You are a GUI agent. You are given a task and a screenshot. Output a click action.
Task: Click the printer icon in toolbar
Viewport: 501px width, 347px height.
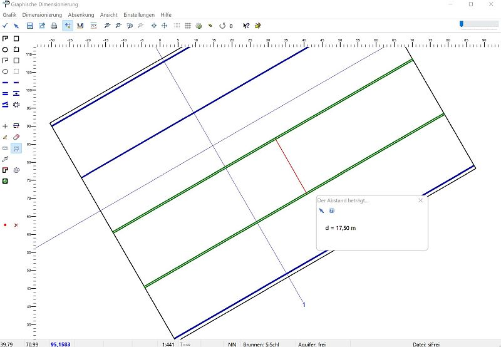click(x=54, y=26)
